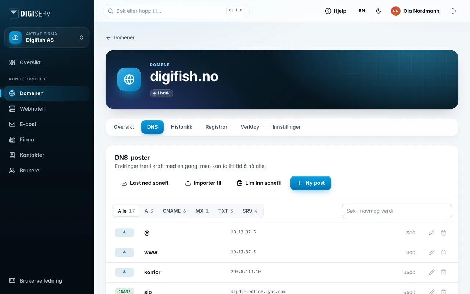
Task: Open the Verktøy tab
Action: pyautogui.click(x=250, y=127)
